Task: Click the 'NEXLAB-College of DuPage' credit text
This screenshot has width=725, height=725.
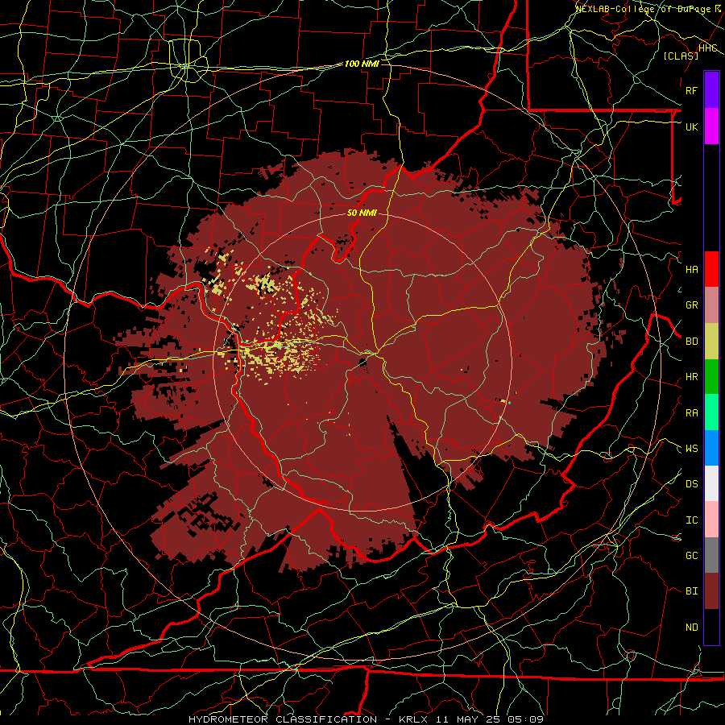Action: pos(643,9)
